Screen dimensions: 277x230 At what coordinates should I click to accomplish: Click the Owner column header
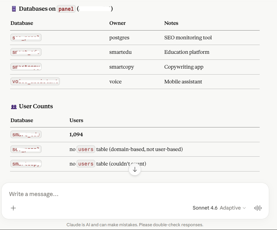click(x=118, y=23)
